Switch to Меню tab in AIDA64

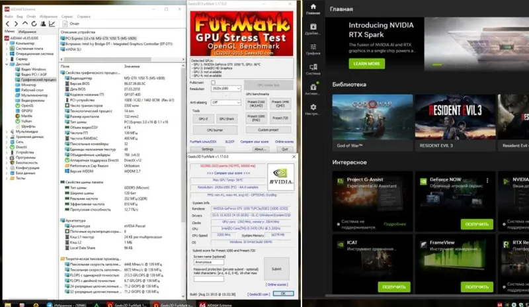[9, 31]
